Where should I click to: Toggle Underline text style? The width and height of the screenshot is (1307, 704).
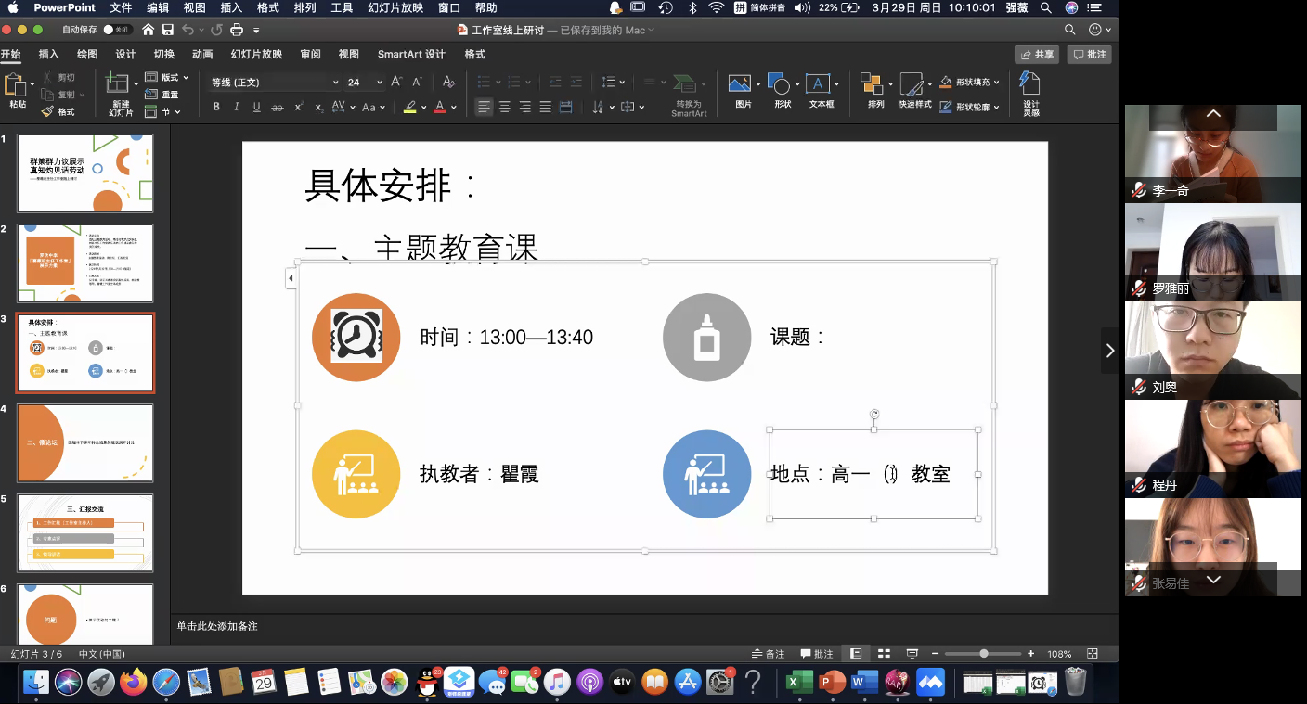click(x=257, y=108)
